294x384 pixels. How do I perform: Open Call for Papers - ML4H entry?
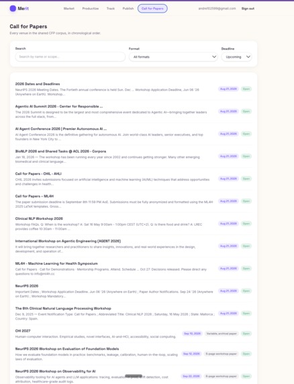point(34,196)
